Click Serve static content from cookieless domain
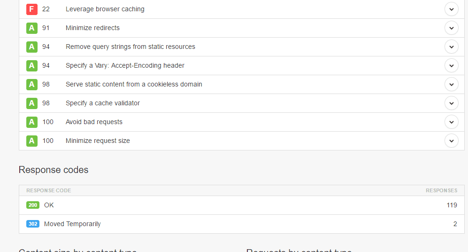 (x=134, y=84)
